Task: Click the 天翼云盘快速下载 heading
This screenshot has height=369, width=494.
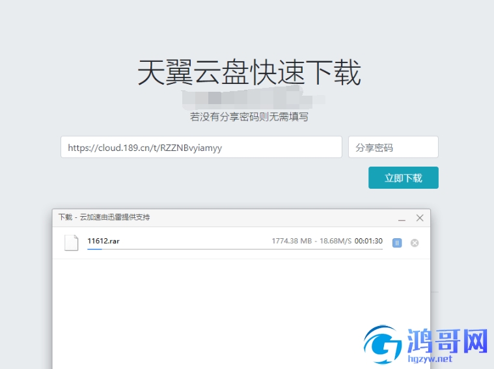Action: pyautogui.click(x=249, y=73)
